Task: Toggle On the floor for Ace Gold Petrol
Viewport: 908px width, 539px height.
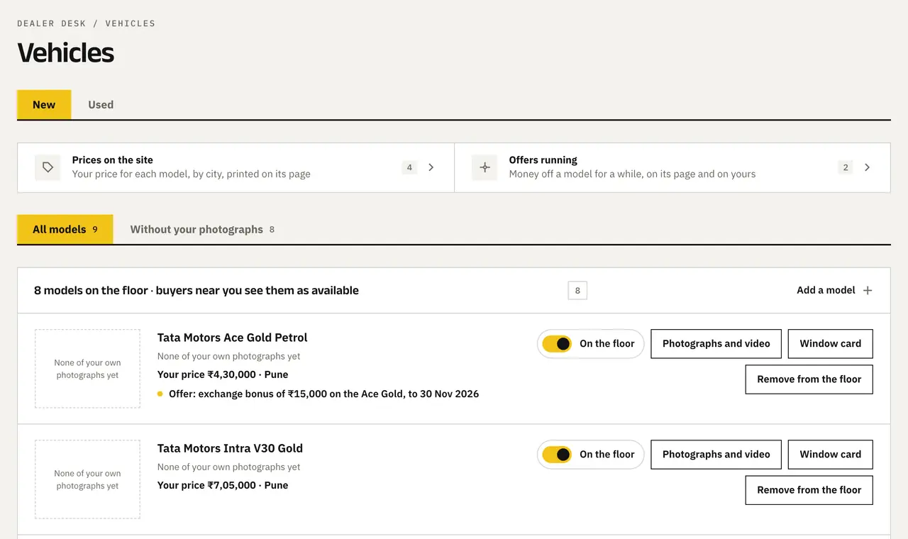Action: 557,344
